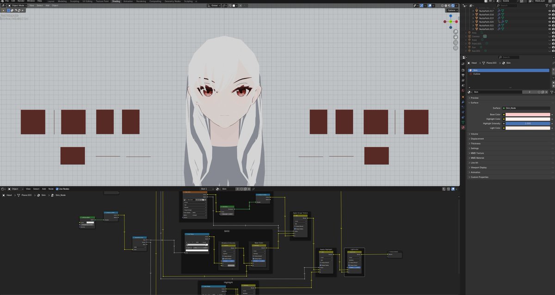This screenshot has width=555, height=295.
Task: Open the Global transform orientation dropdown
Action: coord(213,6)
